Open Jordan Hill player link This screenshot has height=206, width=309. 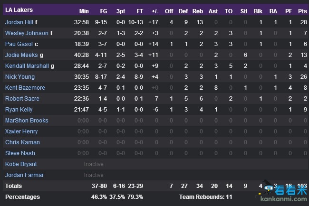[x=19, y=22]
